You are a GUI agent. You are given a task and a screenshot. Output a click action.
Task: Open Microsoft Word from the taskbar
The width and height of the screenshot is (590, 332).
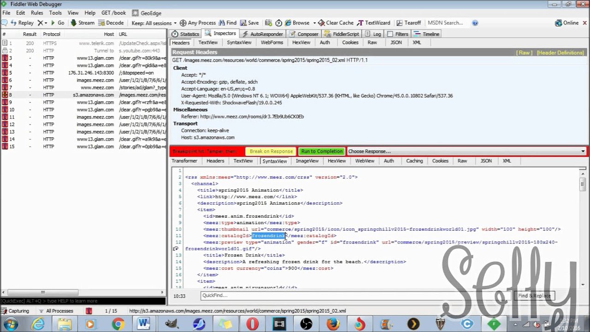[144, 324]
